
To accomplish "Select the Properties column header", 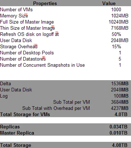I will tap(45, 3).
